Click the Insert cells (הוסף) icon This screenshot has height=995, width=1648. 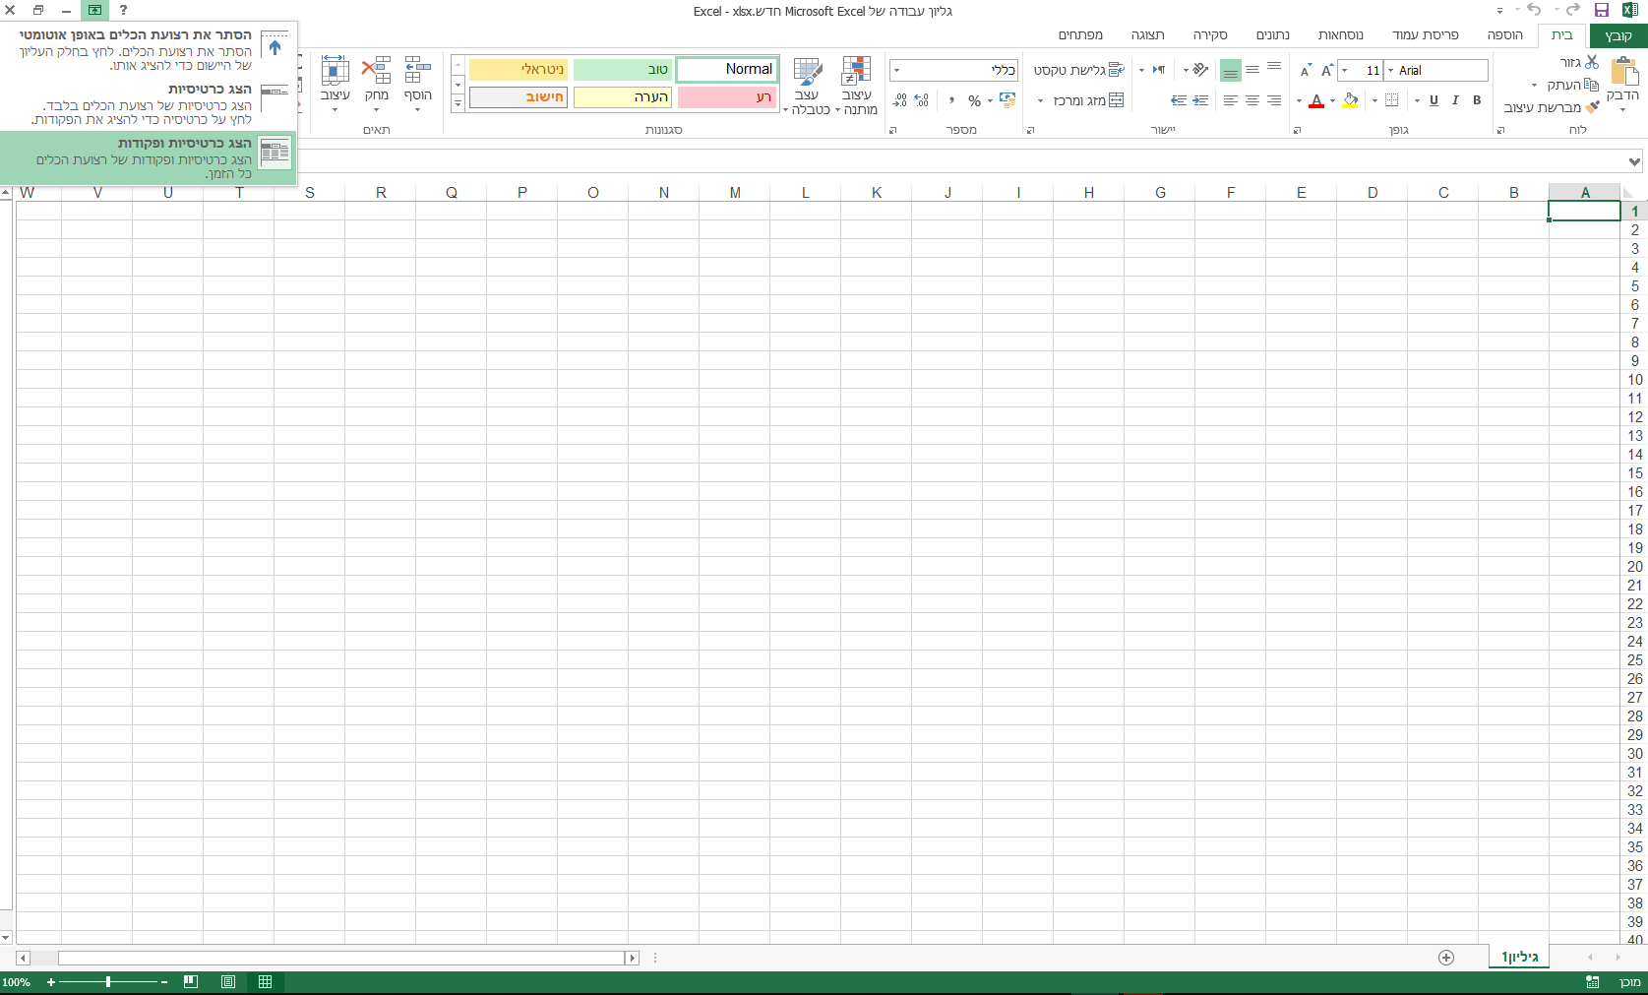[418, 71]
